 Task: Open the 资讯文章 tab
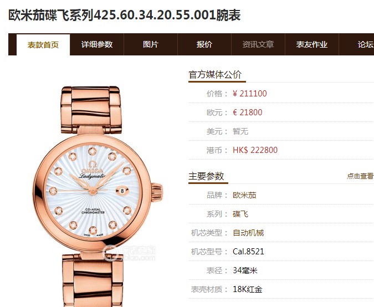click(x=258, y=44)
